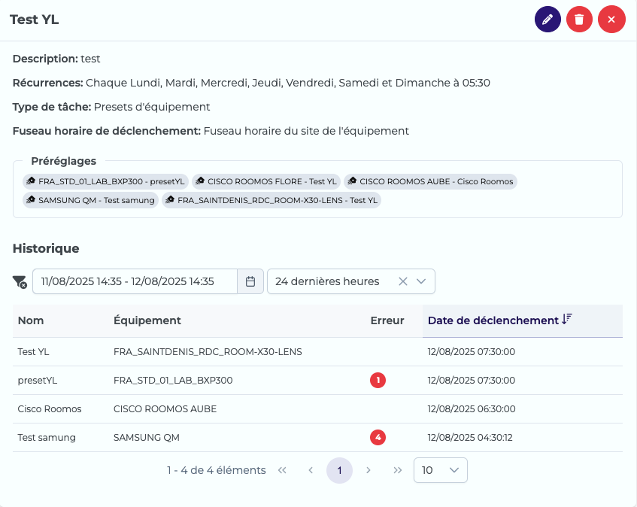Go to next page chevron
Viewport: 637px width, 507px height.
pos(369,470)
